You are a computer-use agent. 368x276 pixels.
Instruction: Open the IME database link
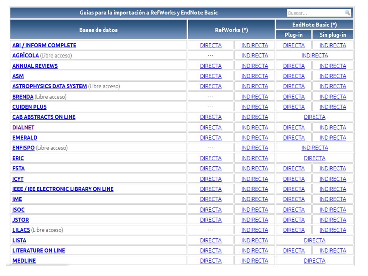tap(17, 199)
